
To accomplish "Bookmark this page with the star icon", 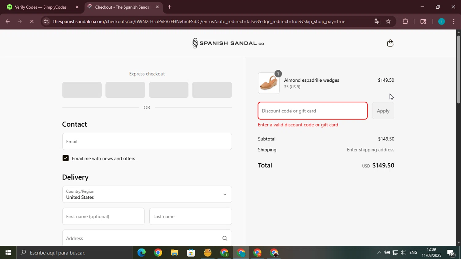I will 388,22.
